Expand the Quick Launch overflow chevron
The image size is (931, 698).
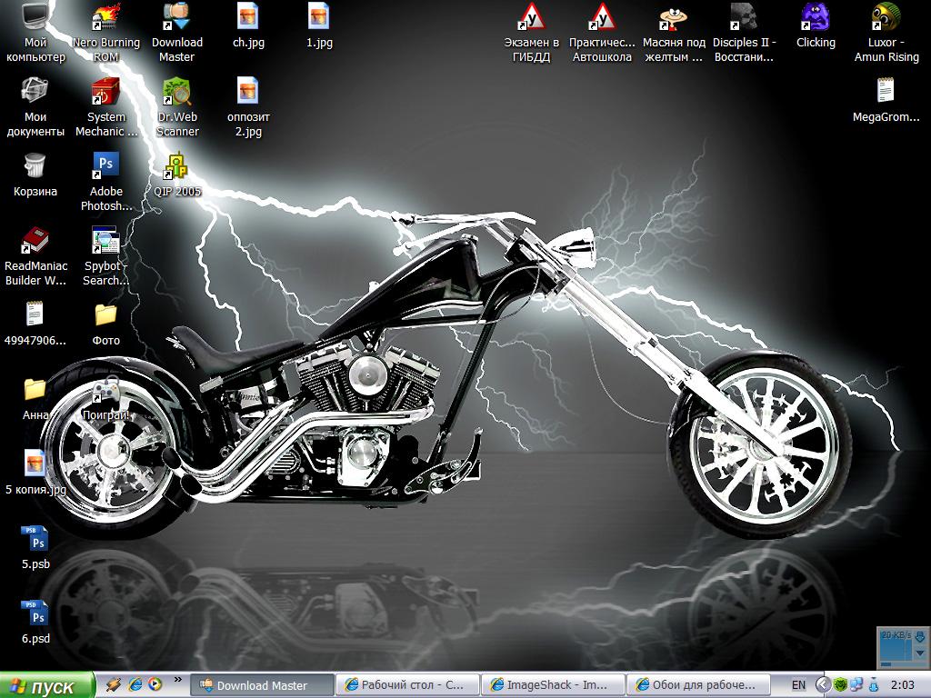point(177,680)
